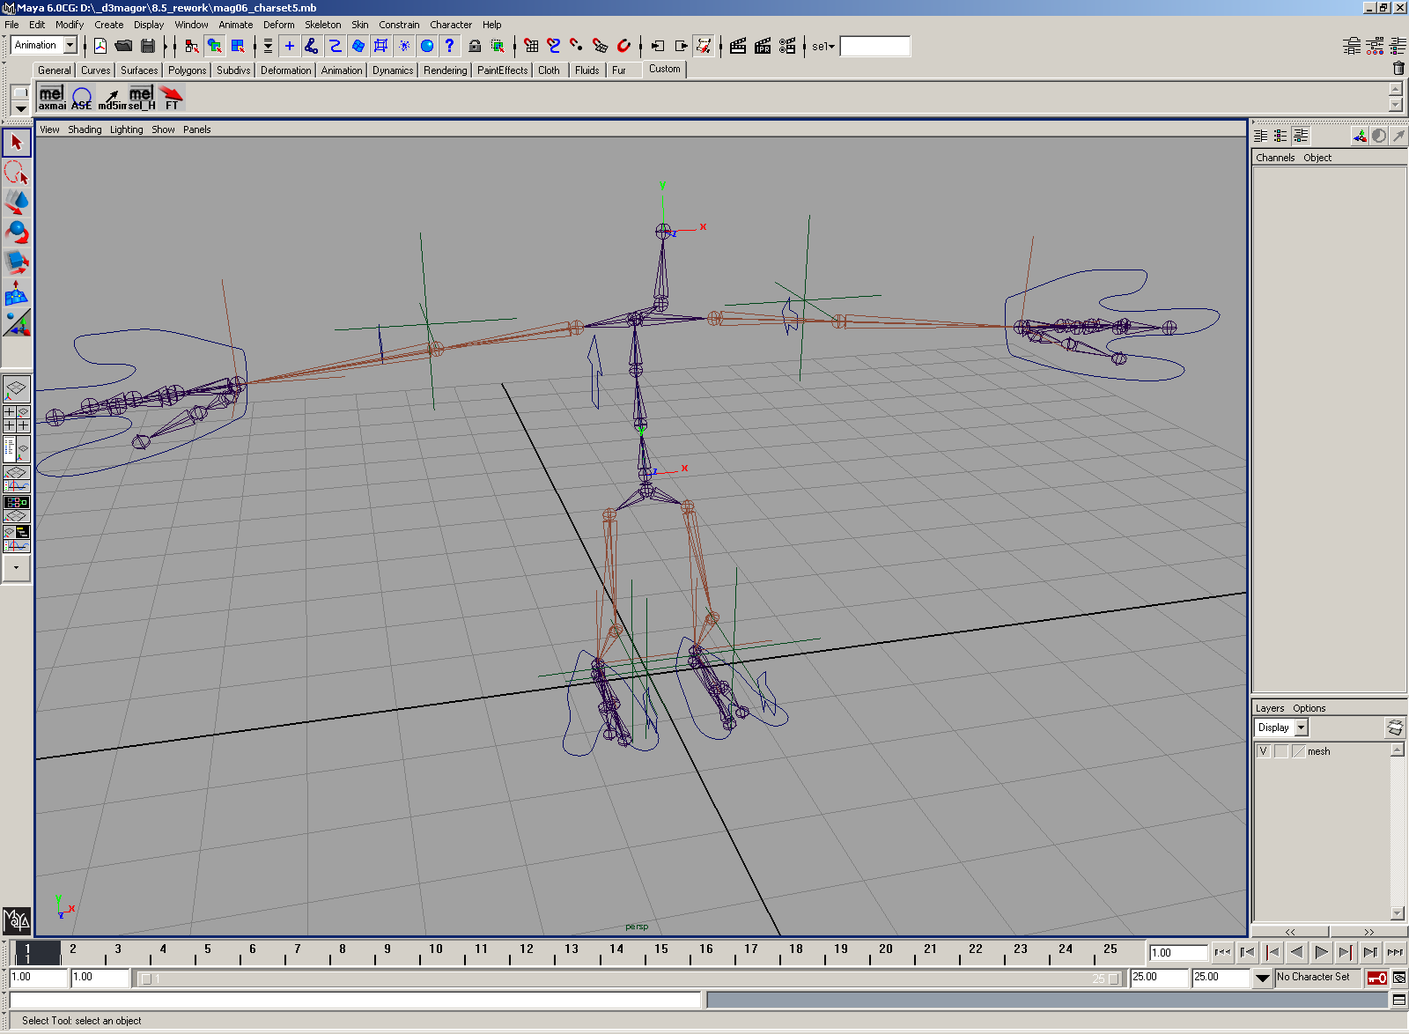Image resolution: width=1409 pixels, height=1034 pixels.
Task: Open the script editor icon
Action: click(x=1399, y=1000)
